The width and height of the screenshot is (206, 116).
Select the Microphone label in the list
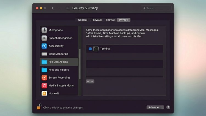coord(56,30)
